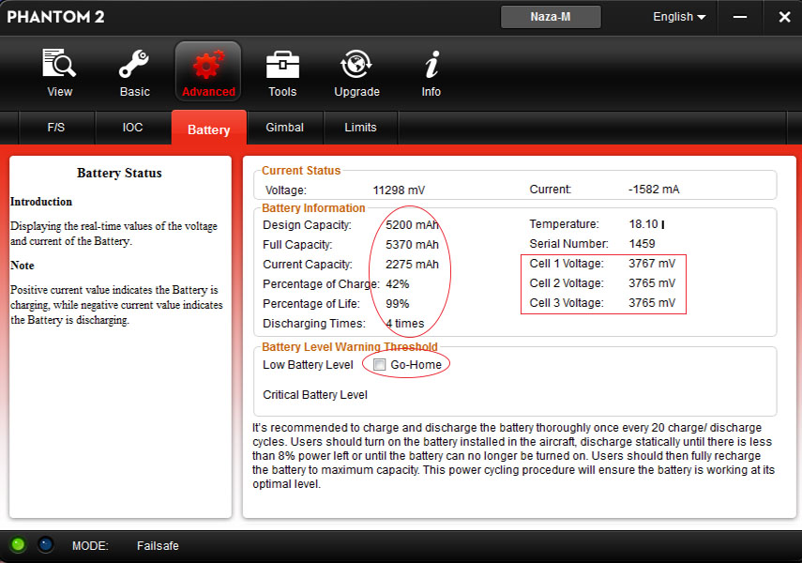This screenshot has height=563, width=802.
Task: Click the green status indicator light
Action: click(x=18, y=544)
